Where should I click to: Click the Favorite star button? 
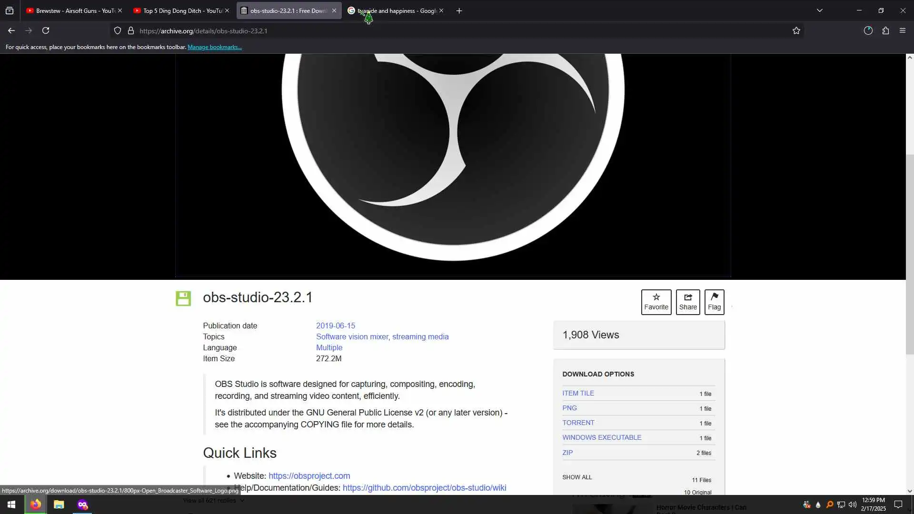[656, 302]
